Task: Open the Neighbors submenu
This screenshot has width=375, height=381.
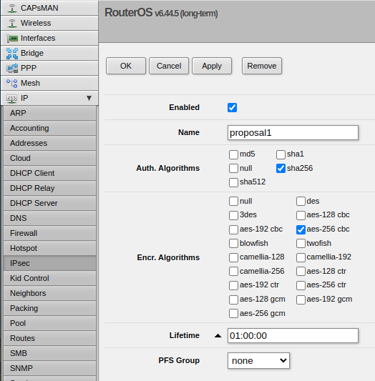Action: pyautogui.click(x=49, y=294)
